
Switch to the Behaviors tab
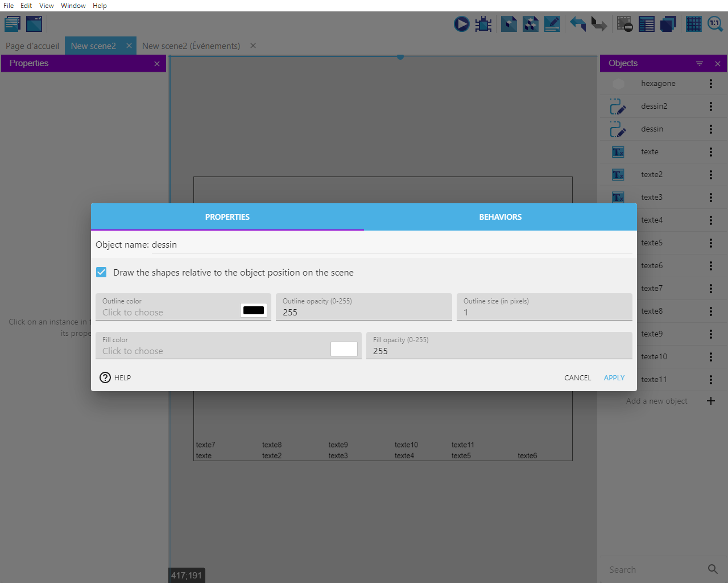click(x=500, y=217)
